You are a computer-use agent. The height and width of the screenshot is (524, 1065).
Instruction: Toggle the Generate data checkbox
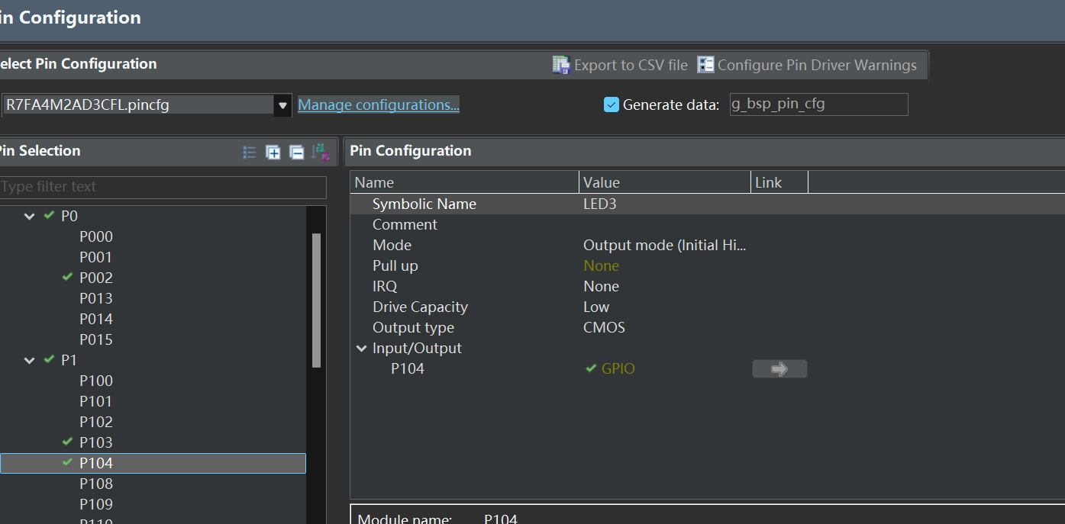[612, 104]
